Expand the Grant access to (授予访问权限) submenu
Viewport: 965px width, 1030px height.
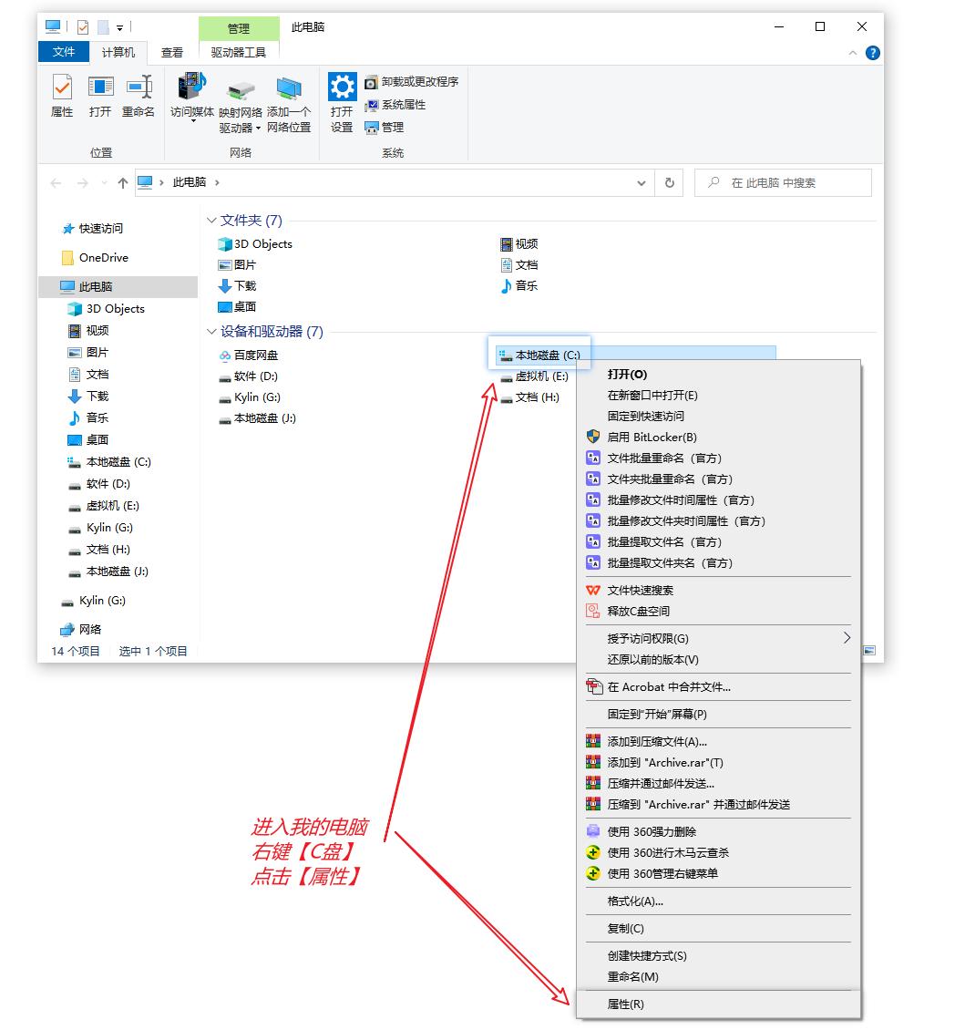(x=846, y=638)
